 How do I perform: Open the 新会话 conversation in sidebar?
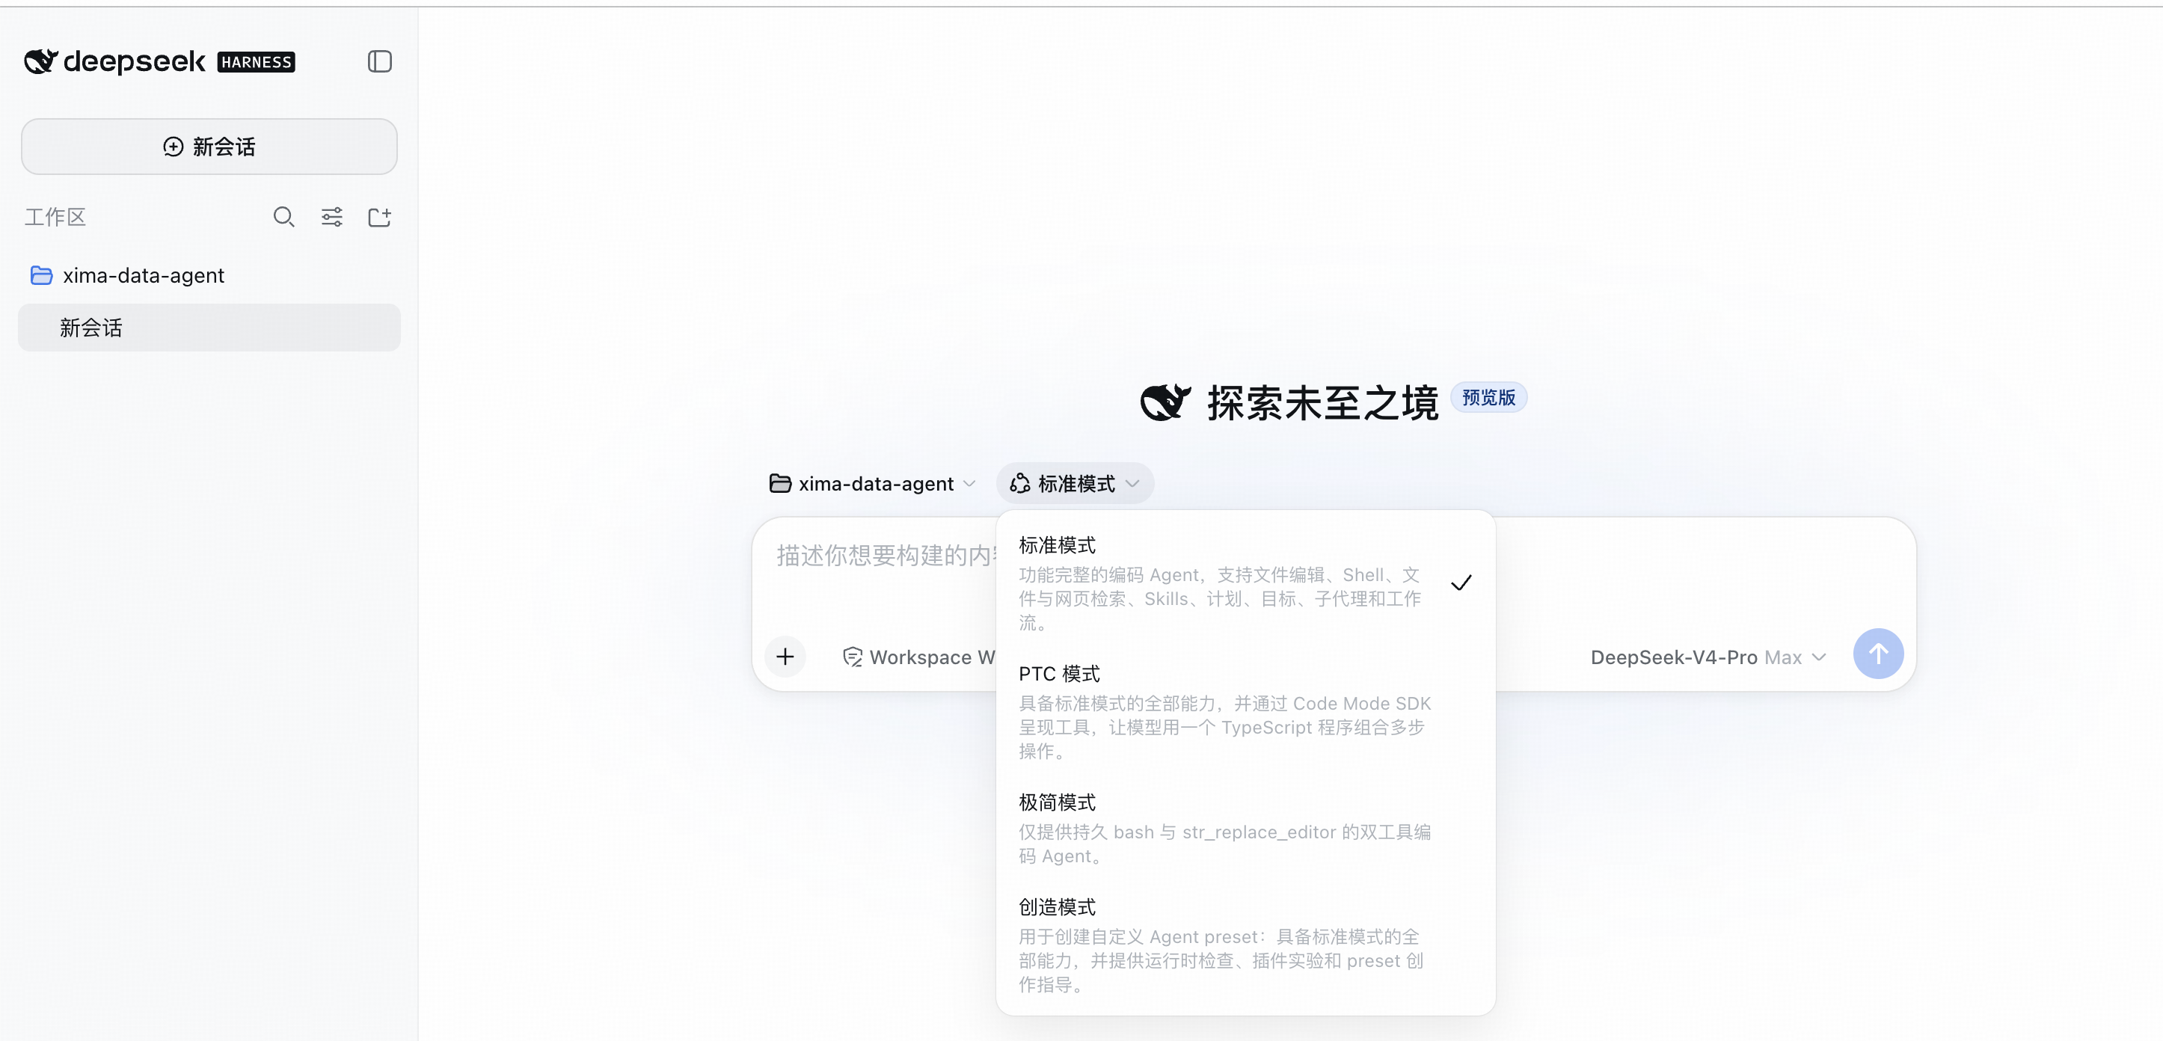click(209, 328)
